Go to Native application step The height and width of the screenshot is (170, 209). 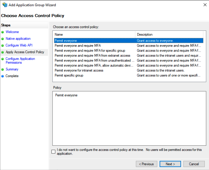coord(18,39)
